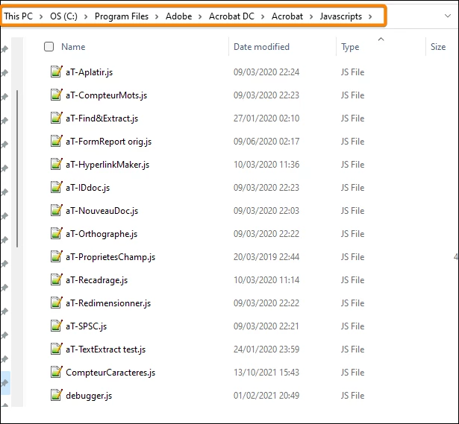This screenshot has width=459, height=424.
Task: Click the date 13/10/2021 15:43
Action: pos(266,373)
